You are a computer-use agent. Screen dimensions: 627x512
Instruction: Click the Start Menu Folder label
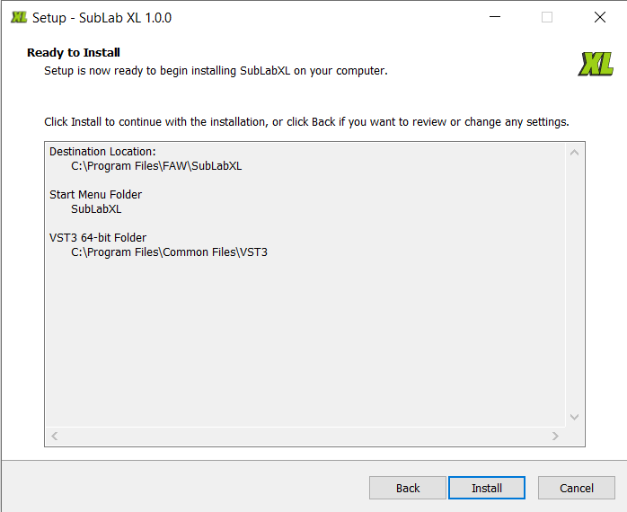tap(95, 194)
